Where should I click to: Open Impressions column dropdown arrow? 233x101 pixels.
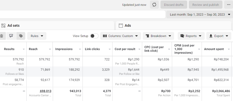click(x=80, y=49)
